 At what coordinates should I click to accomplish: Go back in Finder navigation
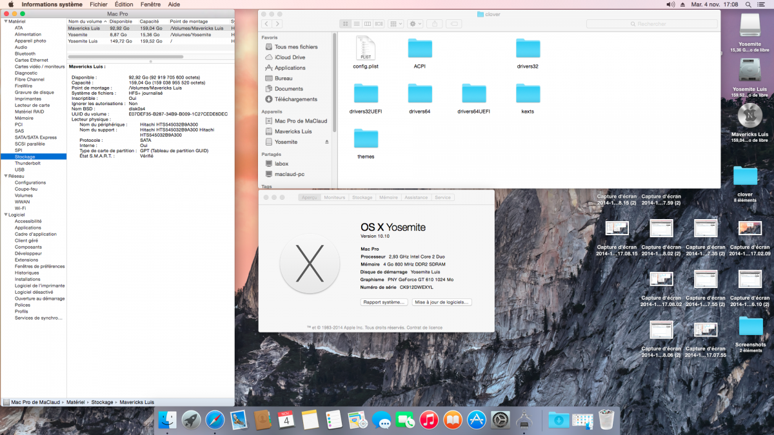pos(266,24)
